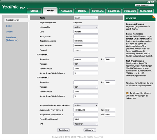Click the Ausgehender Proxy-Server 1 address field
The width and height of the screenshot is (157, 140).
click(86, 110)
